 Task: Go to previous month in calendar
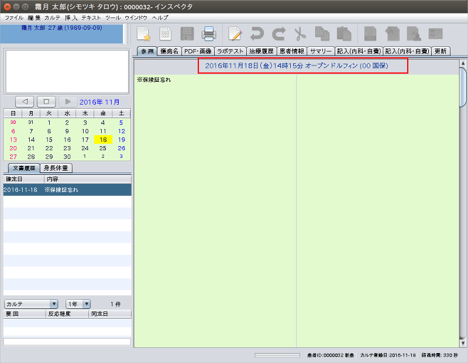pyautogui.click(x=25, y=101)
